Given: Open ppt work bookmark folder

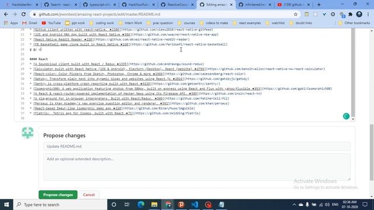Looking at the screenshot, I should 75,23.
